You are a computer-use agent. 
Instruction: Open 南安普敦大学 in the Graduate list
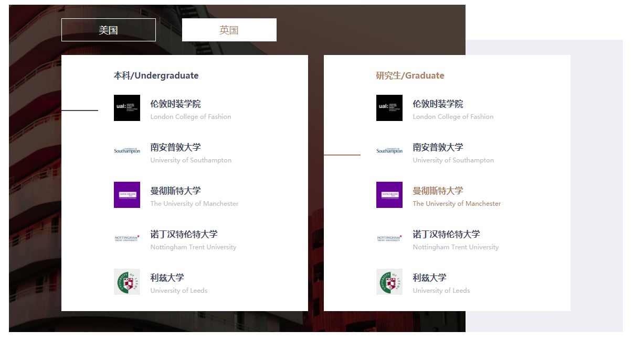point(438,147)
